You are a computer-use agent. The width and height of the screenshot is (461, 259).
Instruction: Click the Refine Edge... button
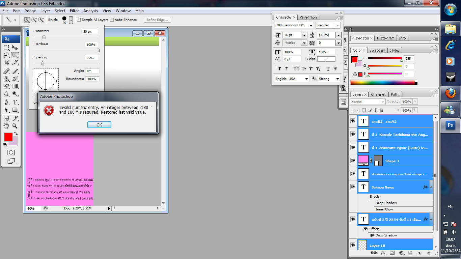pos(158,20)
